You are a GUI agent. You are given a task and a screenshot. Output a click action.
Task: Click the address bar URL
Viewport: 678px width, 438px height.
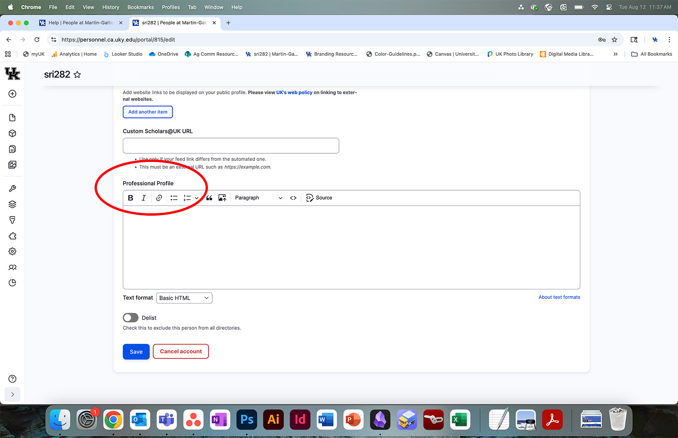tap(118, 40)
